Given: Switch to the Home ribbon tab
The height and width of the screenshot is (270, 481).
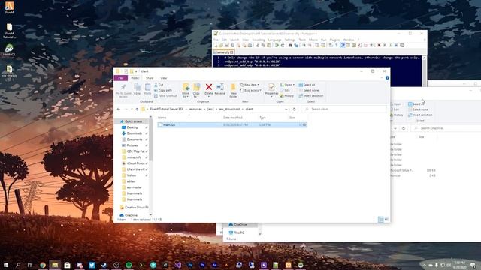Looking at the screenshot, I should coord(135,78).
